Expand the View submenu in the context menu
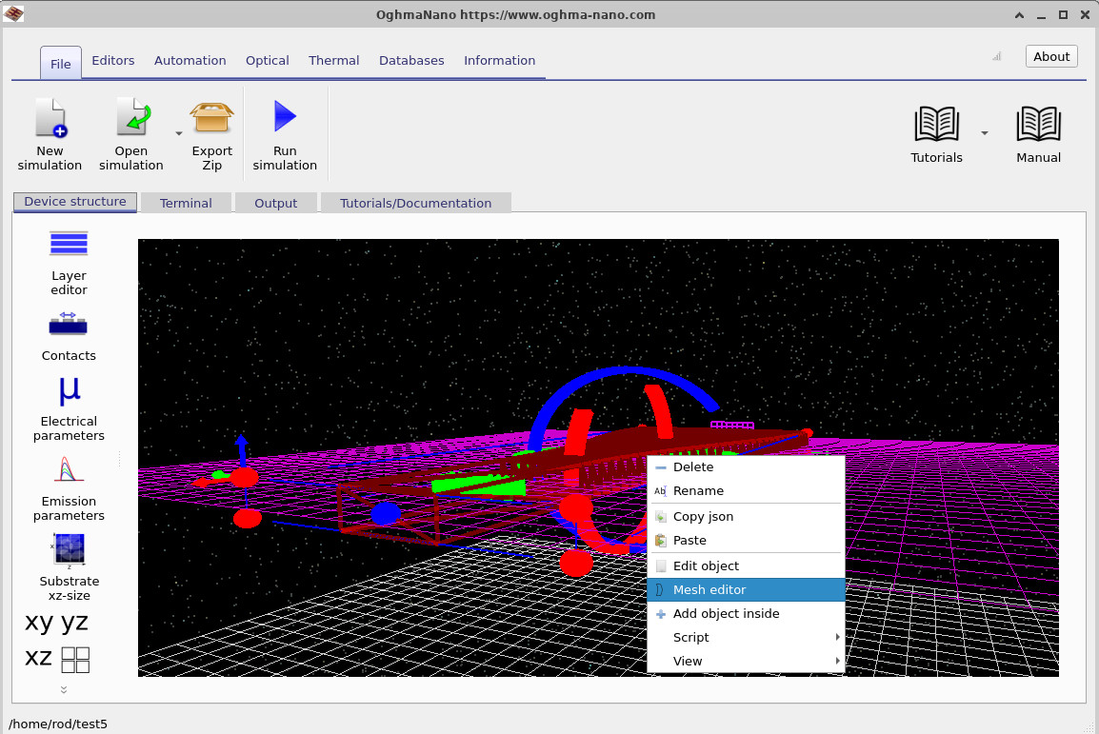Image resolution: width=1099 pixels, height=734 pixels. pos(687,661)
